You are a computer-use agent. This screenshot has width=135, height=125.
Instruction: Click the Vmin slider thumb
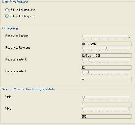pos(84,97)
